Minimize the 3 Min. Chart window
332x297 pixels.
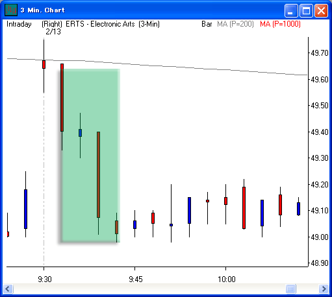[x=291, y=10]
